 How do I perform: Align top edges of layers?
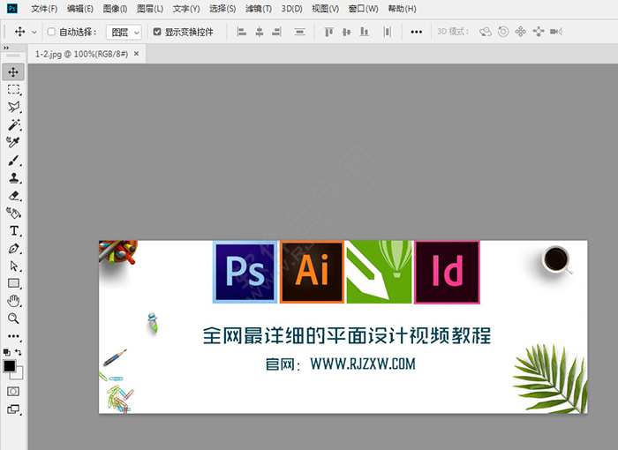click(328, 32)
